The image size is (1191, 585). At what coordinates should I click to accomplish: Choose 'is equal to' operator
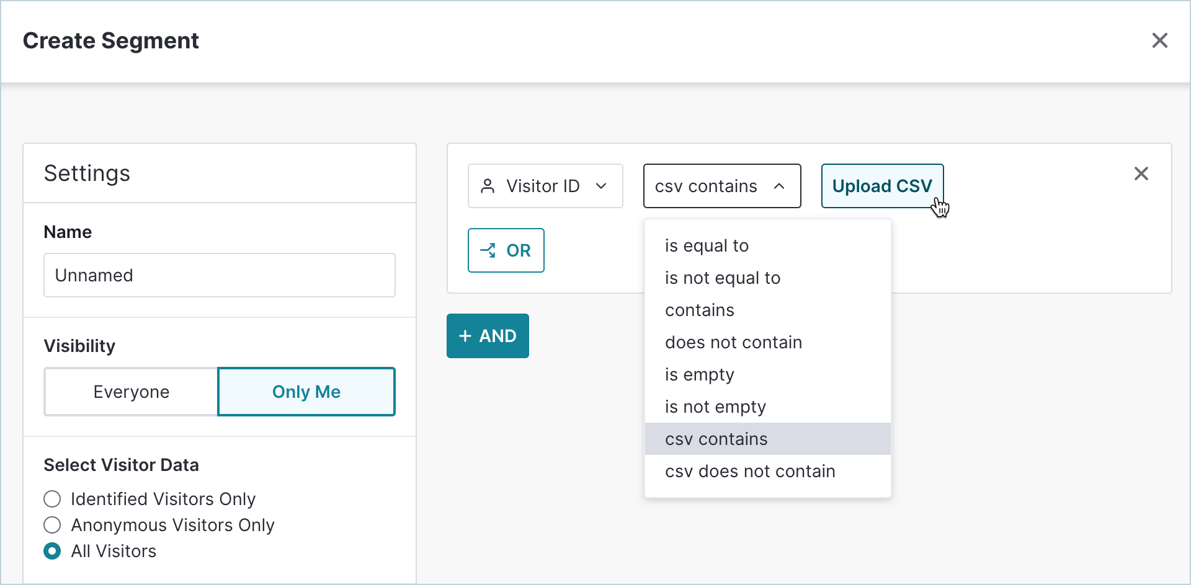tap(707, 245)
